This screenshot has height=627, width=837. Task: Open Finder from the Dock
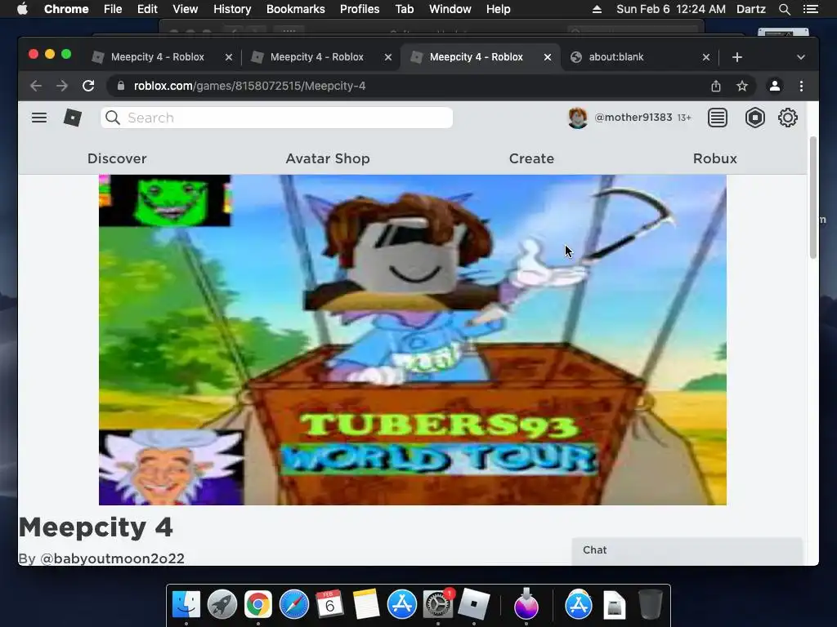coord(186,604)
